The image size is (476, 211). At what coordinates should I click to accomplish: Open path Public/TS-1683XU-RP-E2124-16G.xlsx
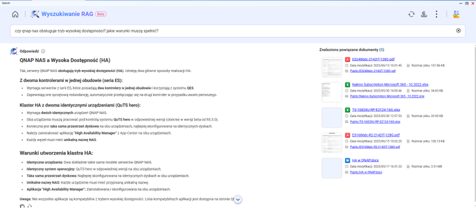click(375, 121)
